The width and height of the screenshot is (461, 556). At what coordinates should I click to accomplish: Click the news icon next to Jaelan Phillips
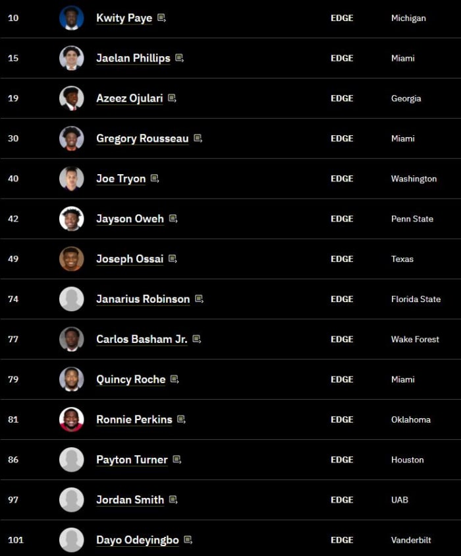click(x=178, y=58)
